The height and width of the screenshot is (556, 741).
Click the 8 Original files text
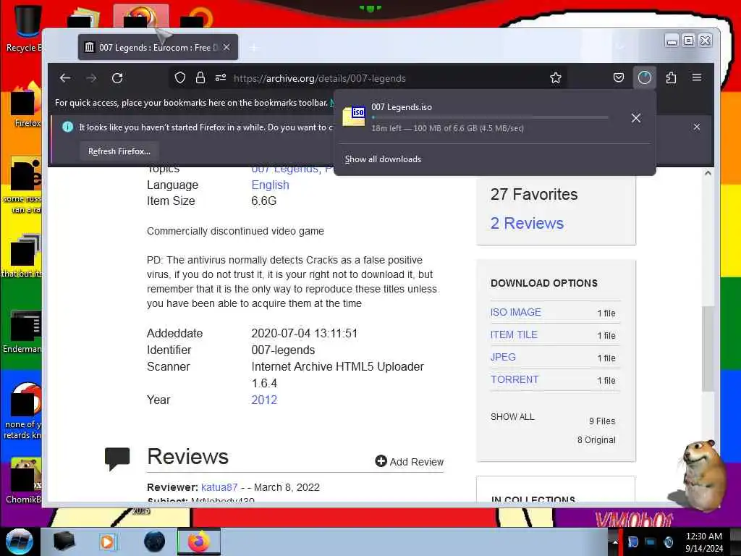click(596, 439)
